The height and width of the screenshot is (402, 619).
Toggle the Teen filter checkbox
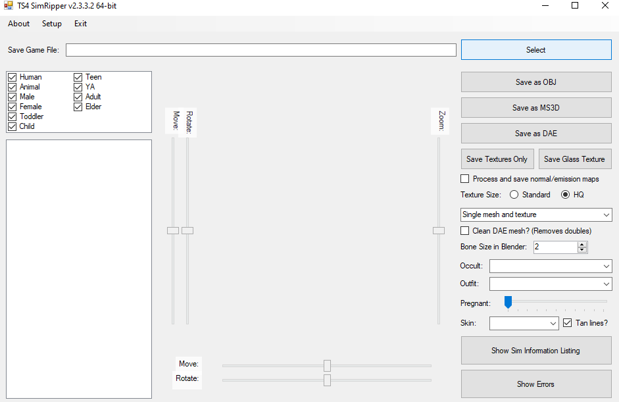point(78,77)
